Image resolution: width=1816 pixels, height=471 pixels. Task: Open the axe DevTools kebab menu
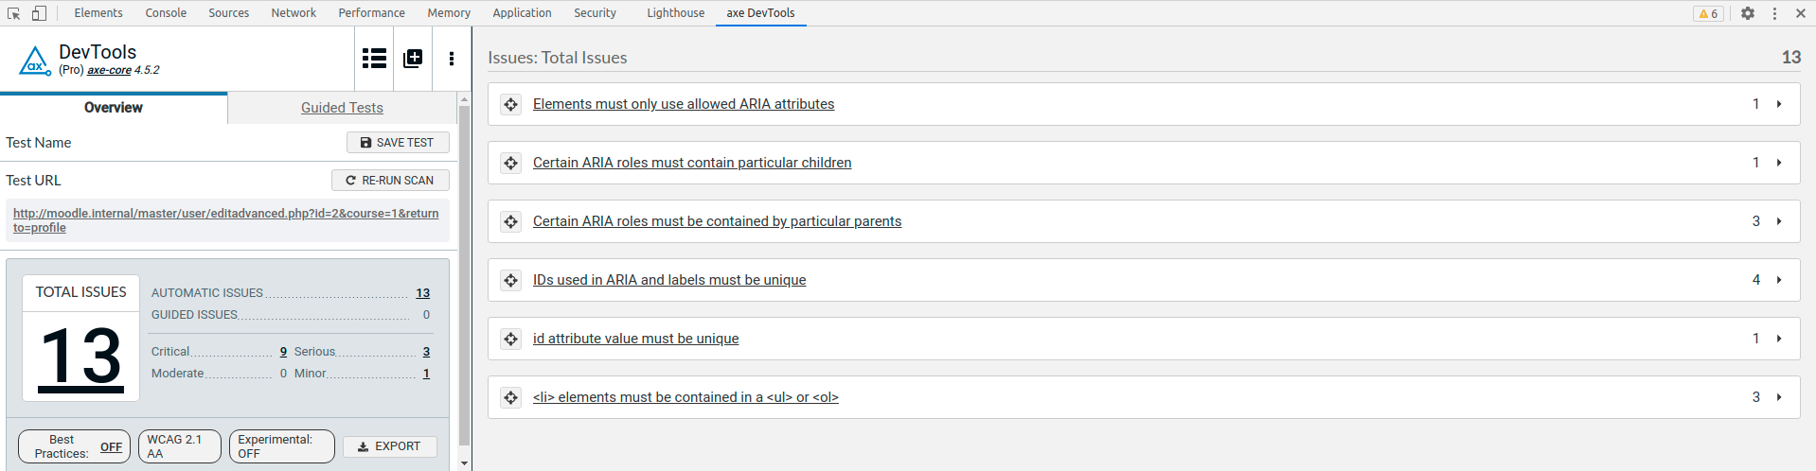click(452, 59)
